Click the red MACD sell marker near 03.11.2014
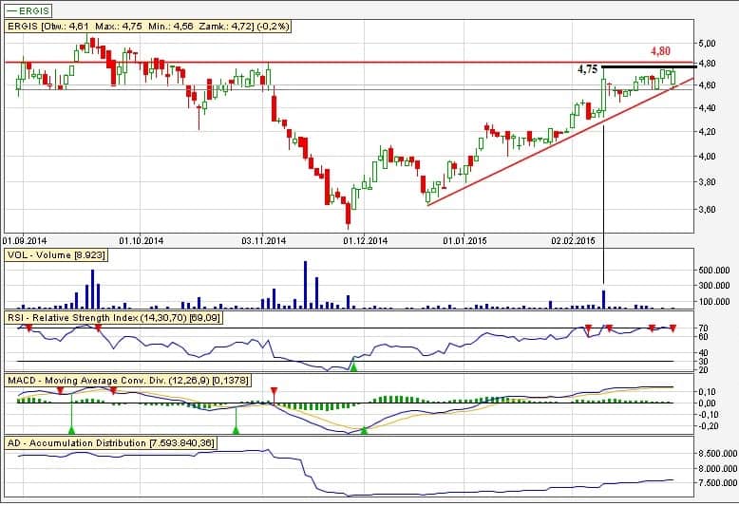 274,391
